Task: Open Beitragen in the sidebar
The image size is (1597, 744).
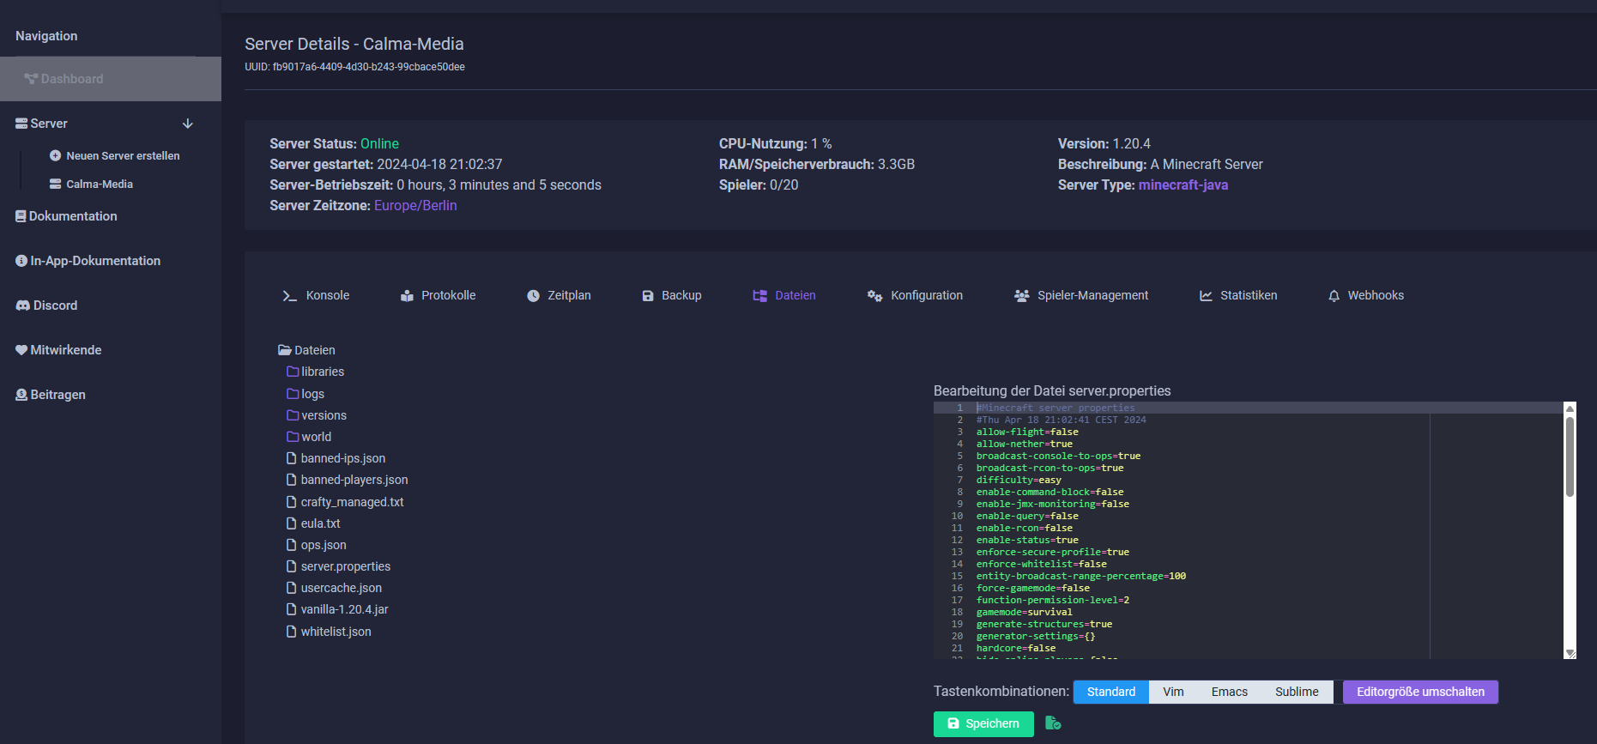Action: click(57, 395)
